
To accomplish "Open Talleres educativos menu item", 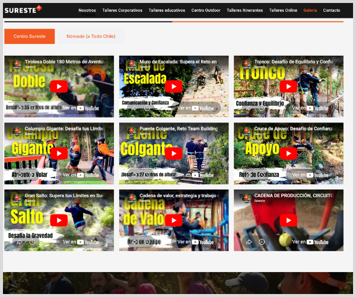I will click(167, 10).
